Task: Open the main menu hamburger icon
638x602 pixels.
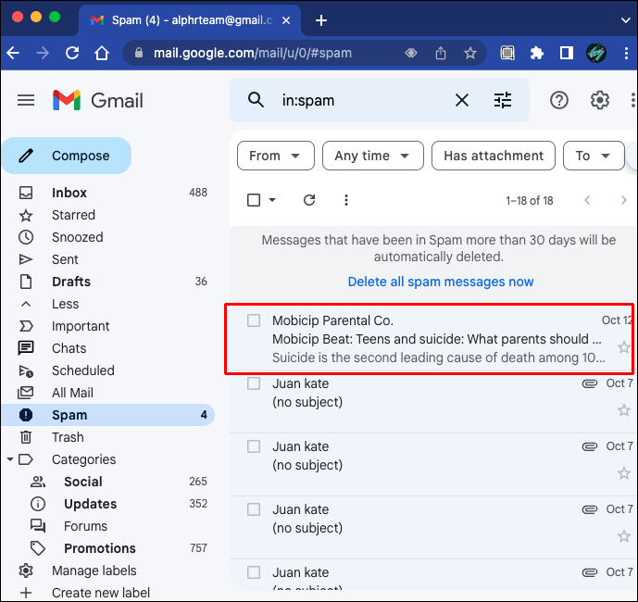Action: 26,100
